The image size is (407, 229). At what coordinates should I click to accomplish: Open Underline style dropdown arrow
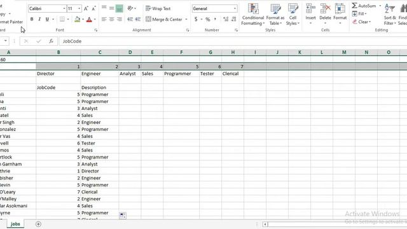53,19
